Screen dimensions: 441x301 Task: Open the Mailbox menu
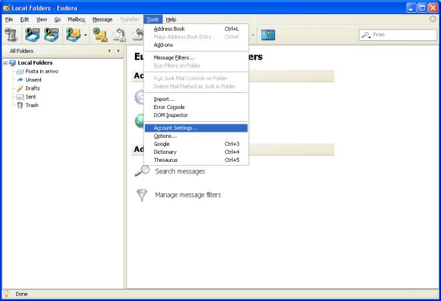pyautogui.click(x=76, y=19)
